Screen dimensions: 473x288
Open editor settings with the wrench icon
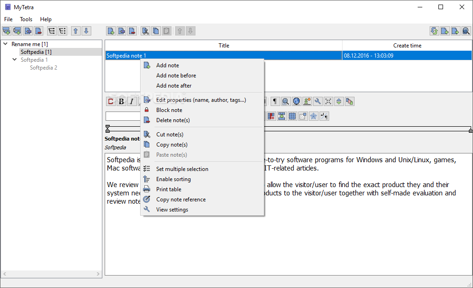tap(318, 101)
